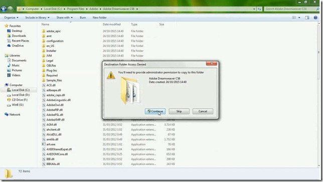Sort by the Date modified column header
Viewport: 323px width, 182px height.
pos(112,24)
